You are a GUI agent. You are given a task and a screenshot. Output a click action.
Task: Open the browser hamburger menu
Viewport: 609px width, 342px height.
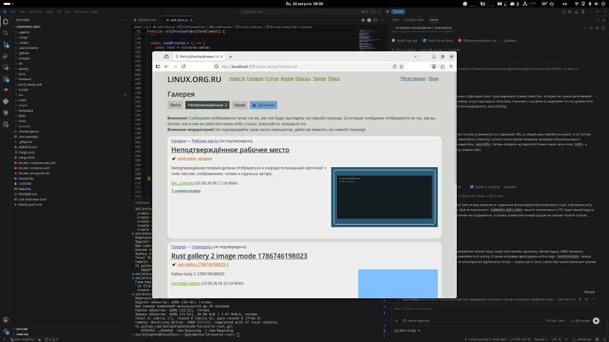(451, 67)
